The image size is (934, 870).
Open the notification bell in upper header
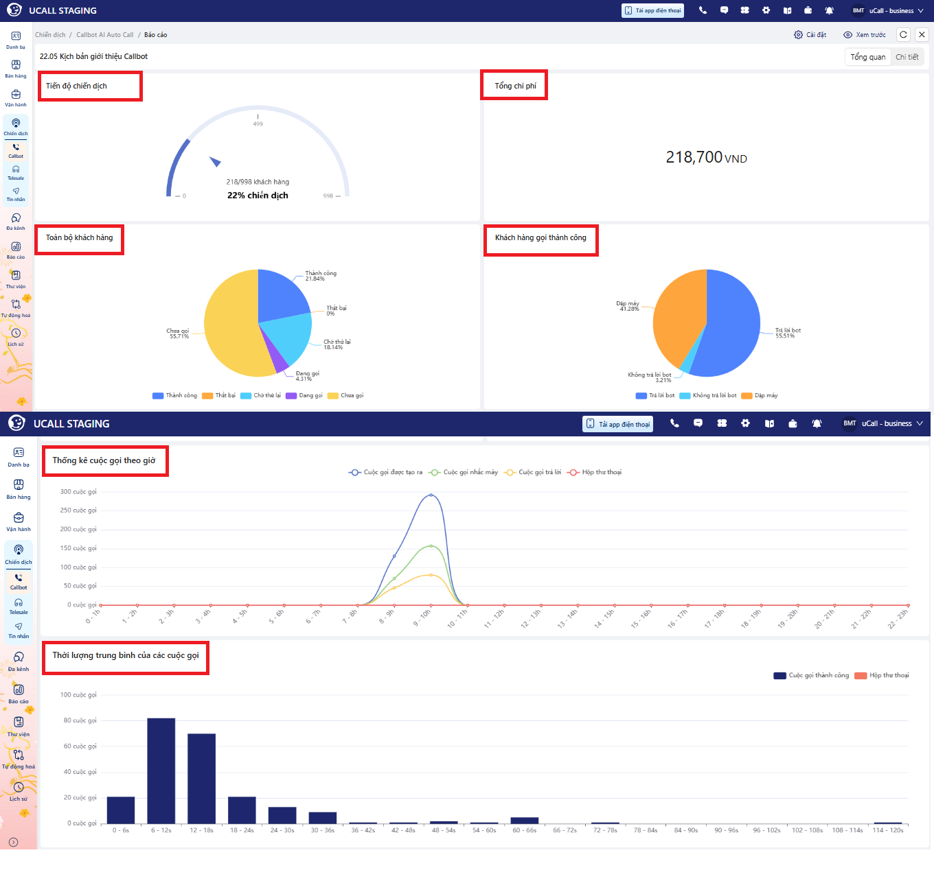tap(829, 10)
